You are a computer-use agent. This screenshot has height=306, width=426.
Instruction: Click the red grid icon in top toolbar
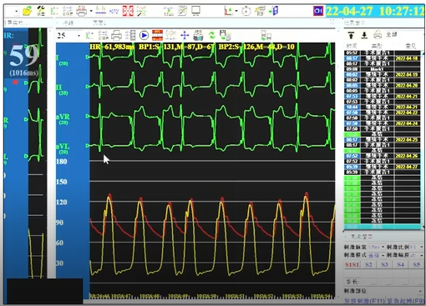click(x=128, y=11)
